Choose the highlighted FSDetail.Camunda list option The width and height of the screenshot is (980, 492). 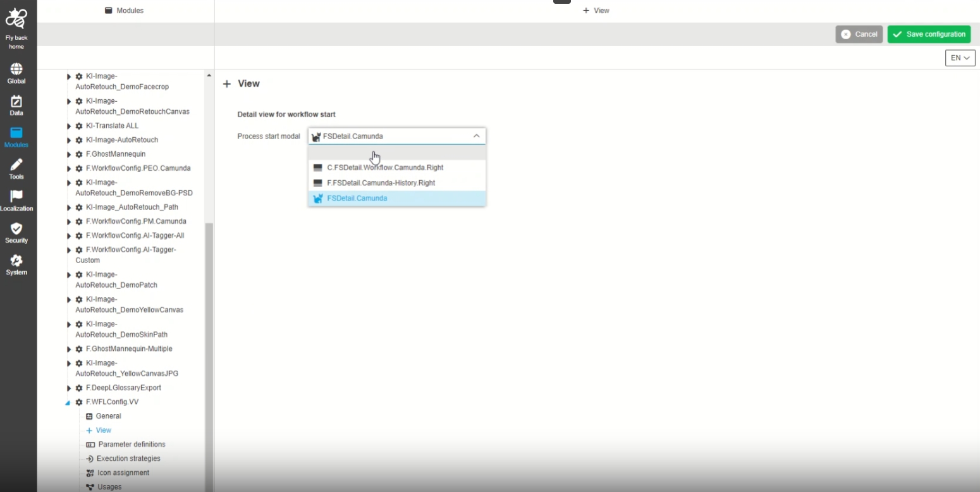397,199
